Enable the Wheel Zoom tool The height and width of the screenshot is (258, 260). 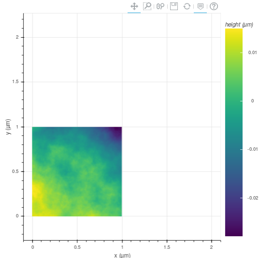click(160, 6)
